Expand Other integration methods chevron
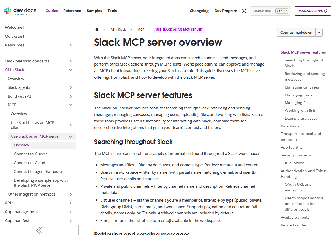The width and height of the screenshot is (335, 235). (70, 194)
